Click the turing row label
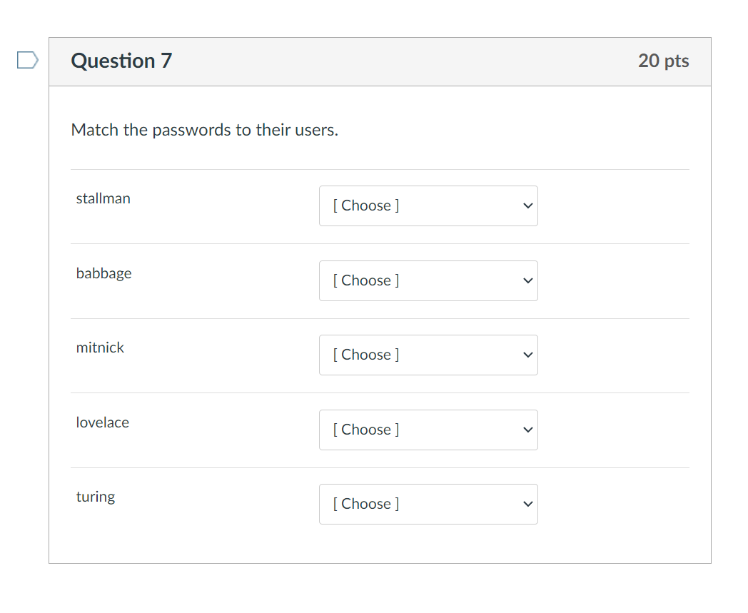 pos(96,497)
